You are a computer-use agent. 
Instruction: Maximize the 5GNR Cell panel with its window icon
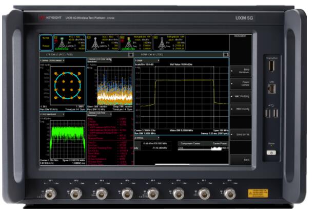coord(226,55)
